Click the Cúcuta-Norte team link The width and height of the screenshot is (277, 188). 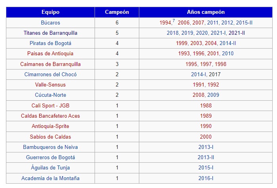pyautogui.click(x=51, y=95)
